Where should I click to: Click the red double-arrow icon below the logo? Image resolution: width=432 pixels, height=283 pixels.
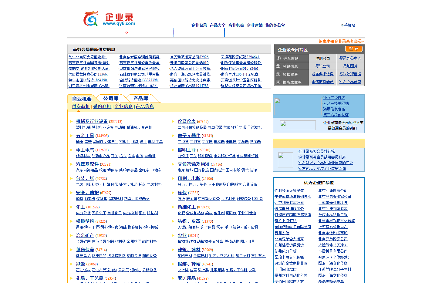[x=126, y=32]
